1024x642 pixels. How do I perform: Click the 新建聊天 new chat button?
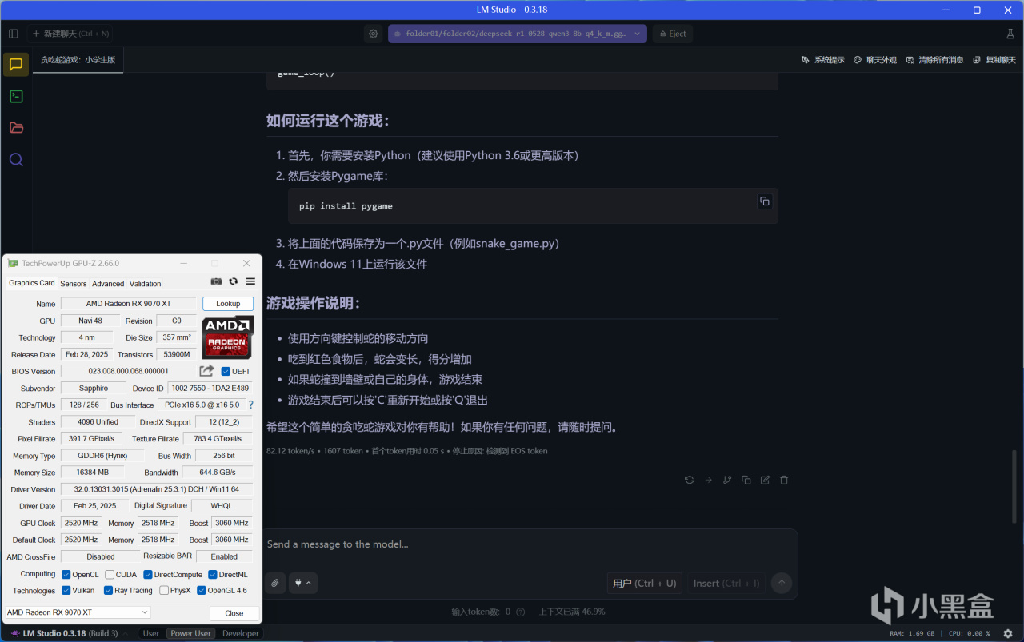click(x=71, y=34)
